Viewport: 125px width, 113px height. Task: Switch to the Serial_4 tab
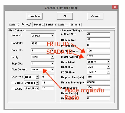coord(63,25)
